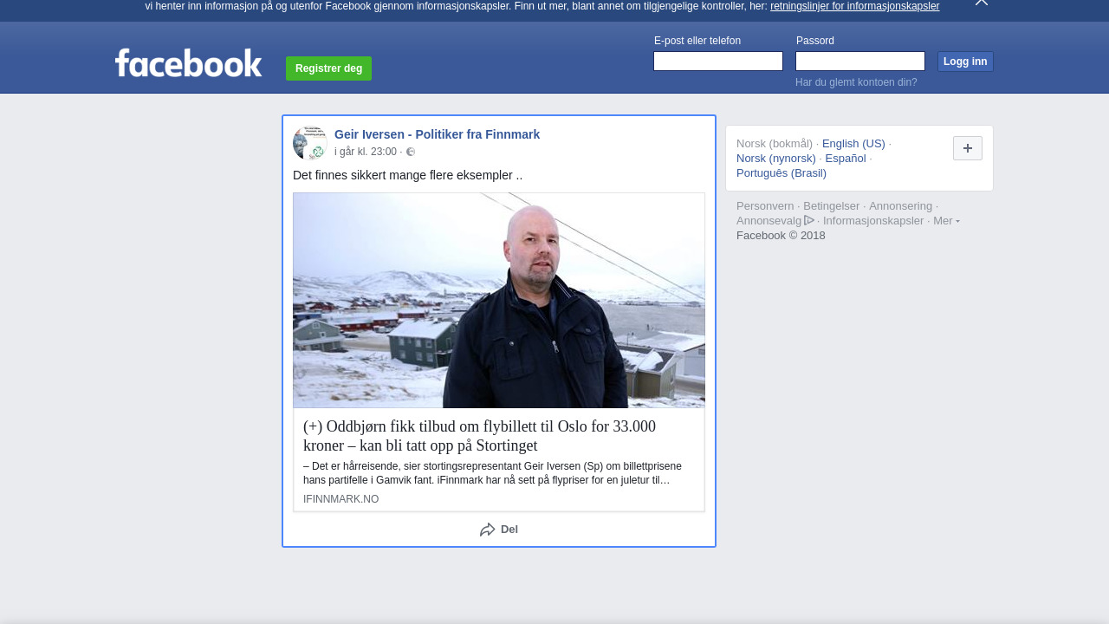Open the Mer dropdown in footer
Image resolution: width=1109 pixels, height=624 pixels.
pos(946,221)
